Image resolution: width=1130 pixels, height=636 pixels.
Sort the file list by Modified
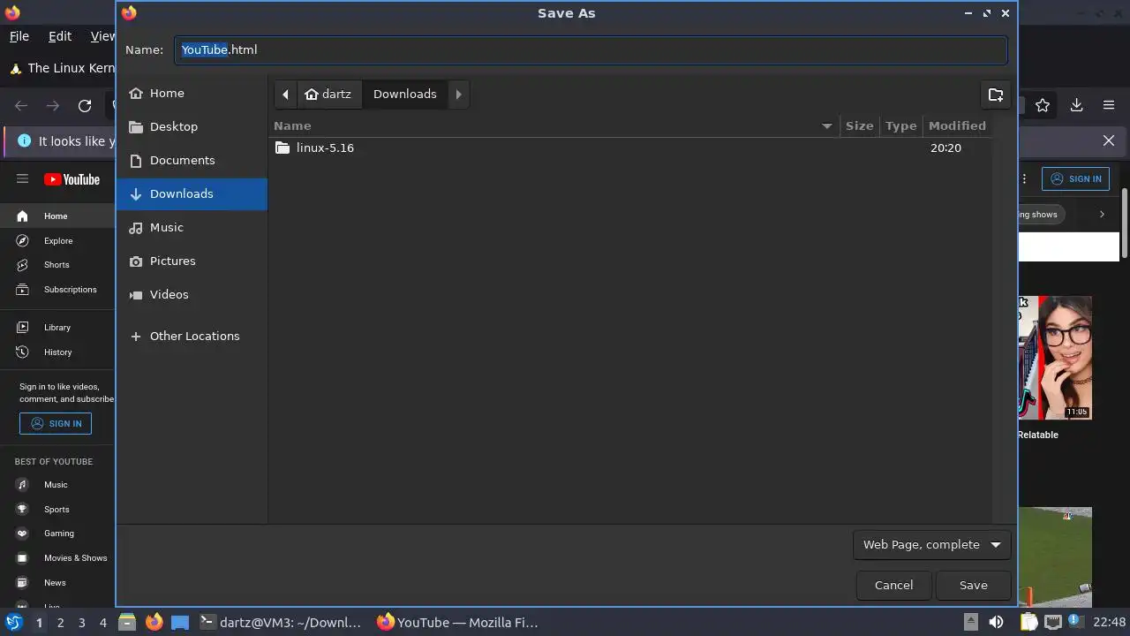pos(957,125)
